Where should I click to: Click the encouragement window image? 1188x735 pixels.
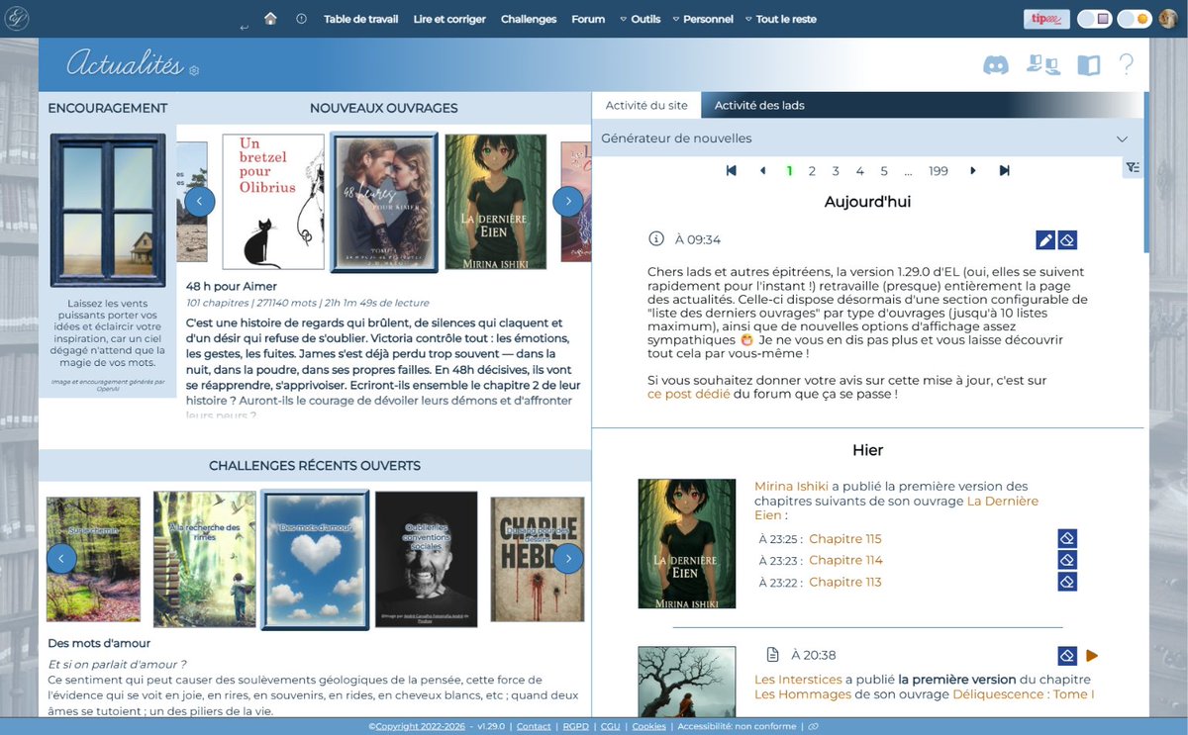108,211
